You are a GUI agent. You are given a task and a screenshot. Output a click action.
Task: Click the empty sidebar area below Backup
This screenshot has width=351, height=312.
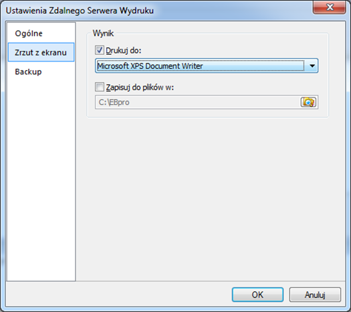pyautogui.click(x=41, y=179)
